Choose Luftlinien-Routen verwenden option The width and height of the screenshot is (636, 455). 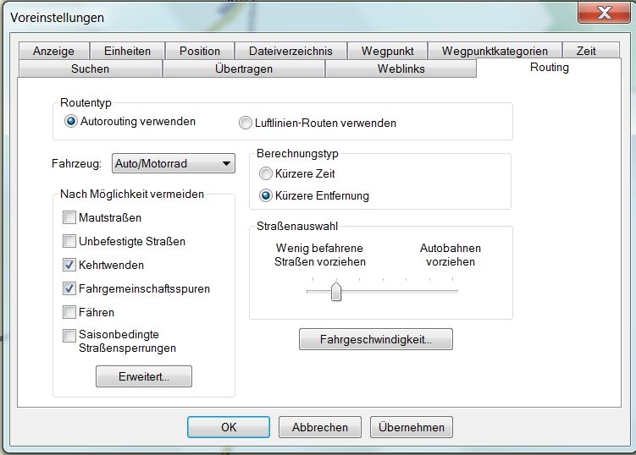246,123
